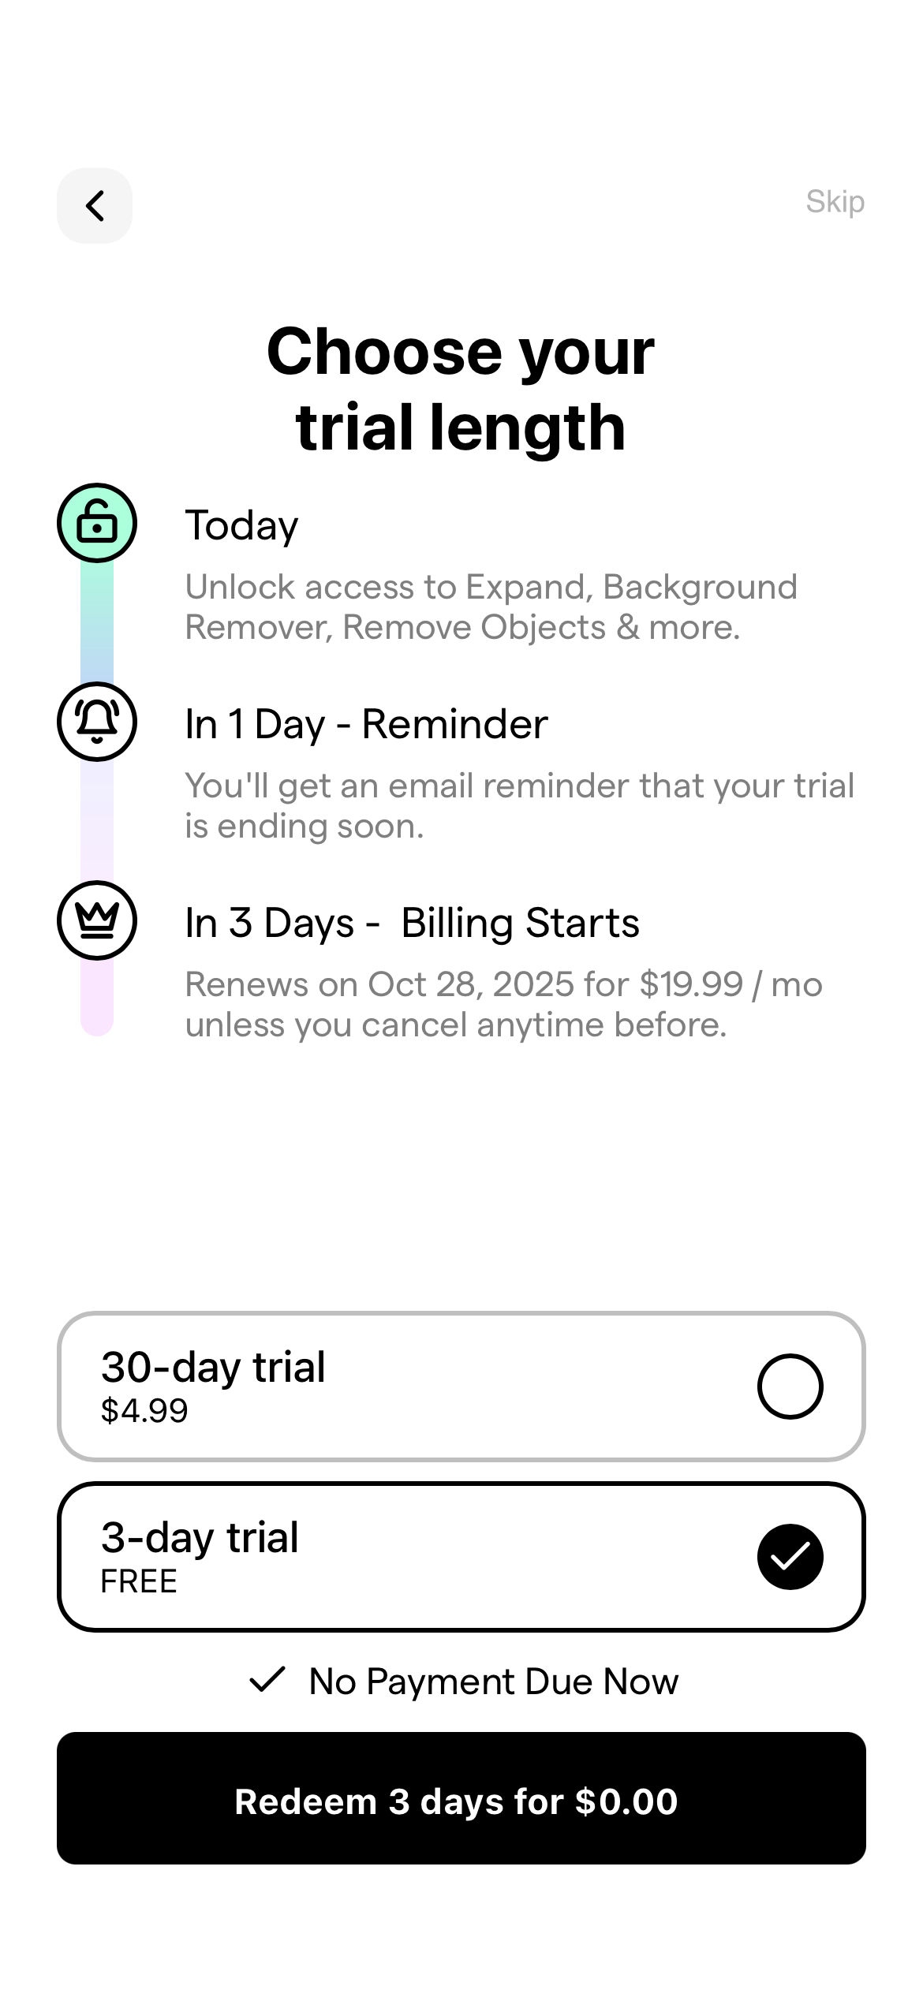Tap the green unlock icon
Image resolution: width=923 pixels, height=1997 pixels.
click(x=97, y=523)
